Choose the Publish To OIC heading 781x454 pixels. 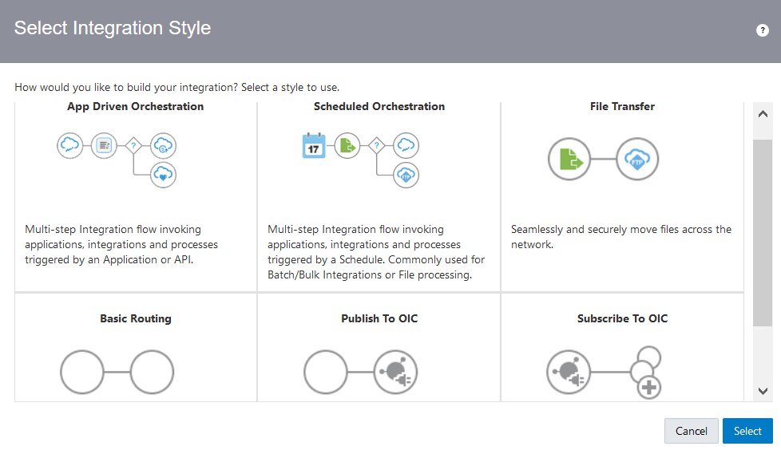pyautogui.click(x=379, y=318)
